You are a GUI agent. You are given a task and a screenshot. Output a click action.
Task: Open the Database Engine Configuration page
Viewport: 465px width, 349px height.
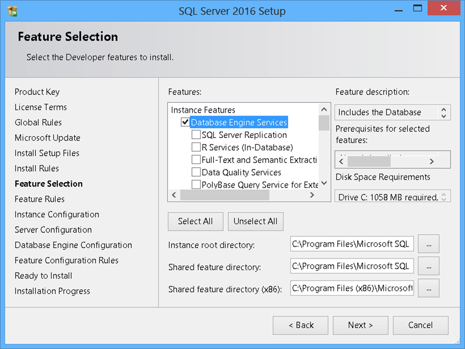(73, 245)
